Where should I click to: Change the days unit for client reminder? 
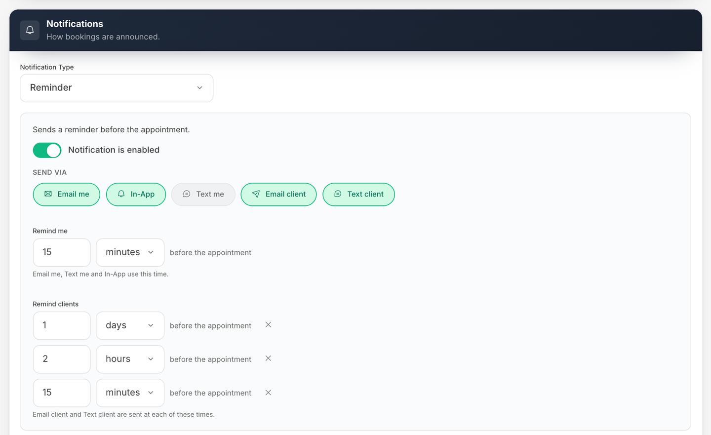point(130,325)
